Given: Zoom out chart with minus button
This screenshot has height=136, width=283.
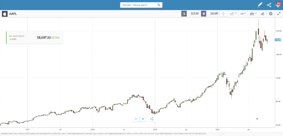Looking at the screenshot, I should click(x=136, y=119).
